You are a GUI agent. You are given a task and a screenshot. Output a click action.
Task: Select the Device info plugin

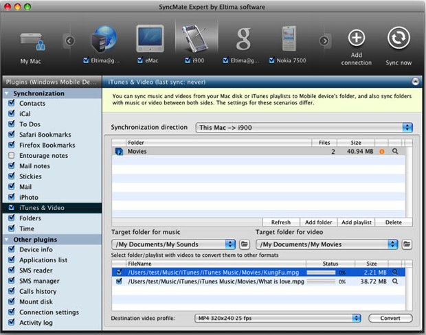click(52, 249)
